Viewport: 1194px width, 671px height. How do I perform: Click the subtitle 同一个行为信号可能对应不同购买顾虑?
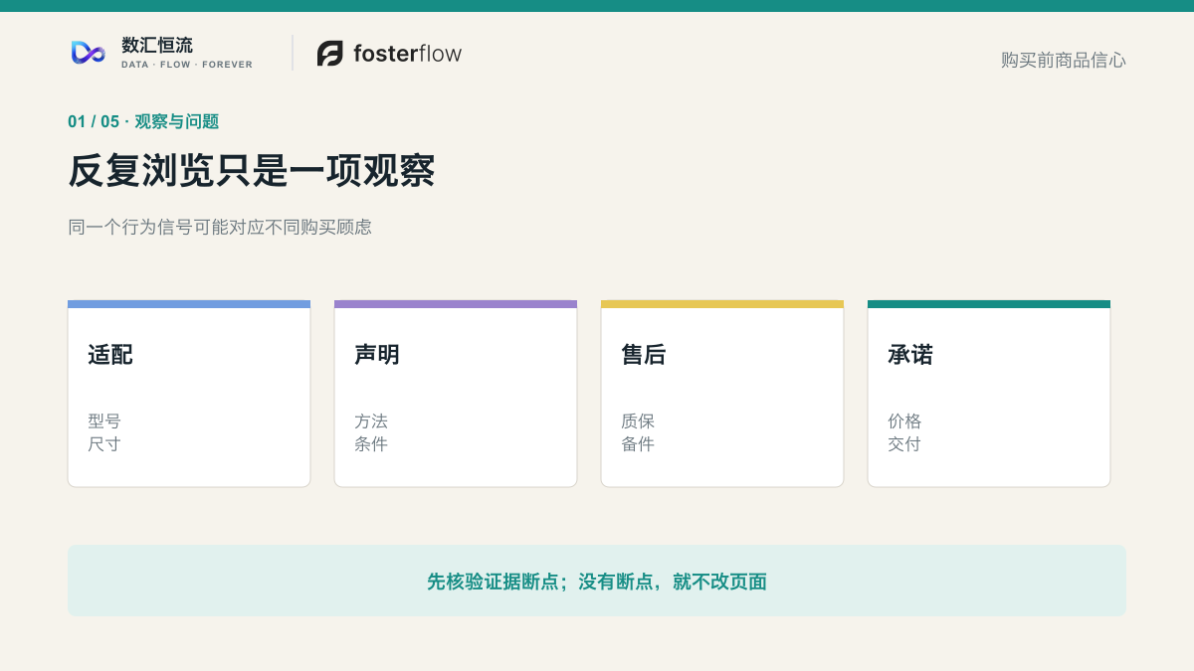[220, 227]
